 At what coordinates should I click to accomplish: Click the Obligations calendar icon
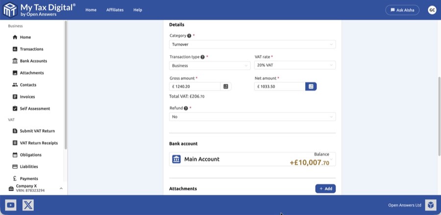pos(15,155)
